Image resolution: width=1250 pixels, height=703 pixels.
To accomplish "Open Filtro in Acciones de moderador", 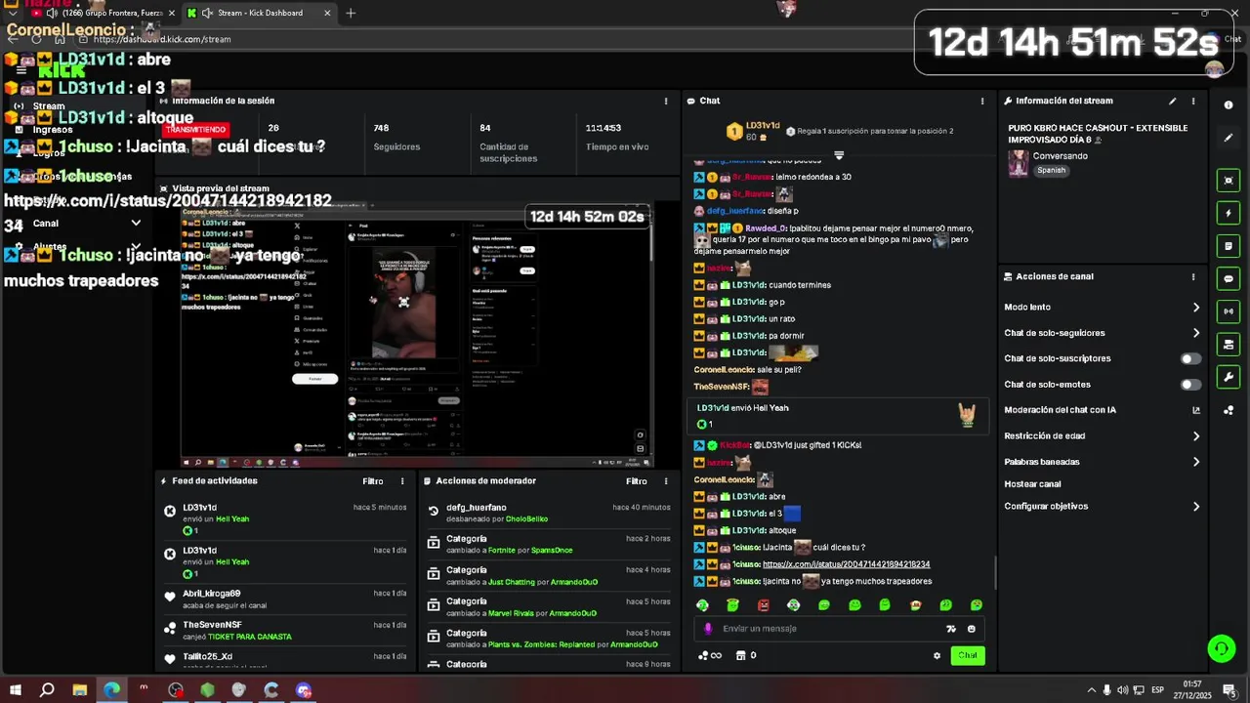I will (x=637, y=481).
